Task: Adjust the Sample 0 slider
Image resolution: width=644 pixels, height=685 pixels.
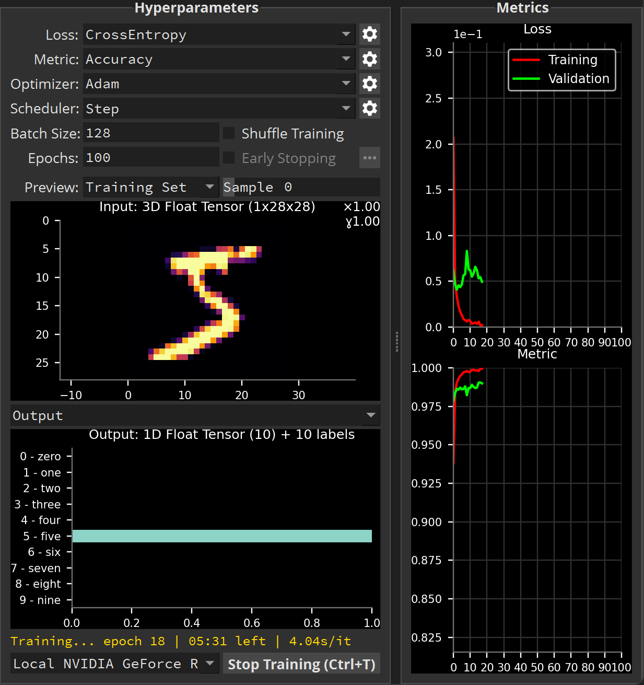Action: [301, 187]
